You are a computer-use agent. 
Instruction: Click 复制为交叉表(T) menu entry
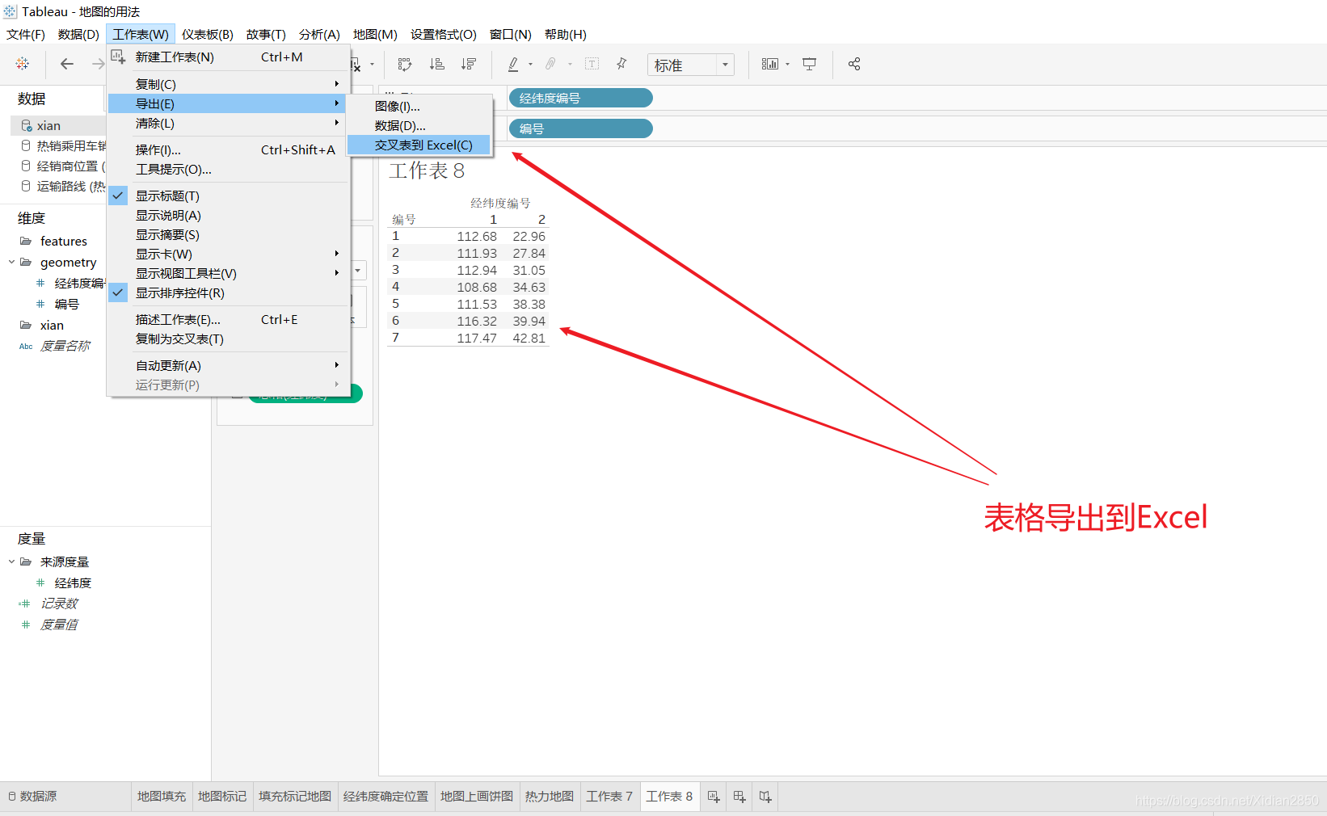(x=228, y=339)
